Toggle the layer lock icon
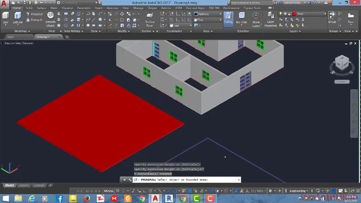The height and width of the screenshot is (203, 361). (289, 14)
